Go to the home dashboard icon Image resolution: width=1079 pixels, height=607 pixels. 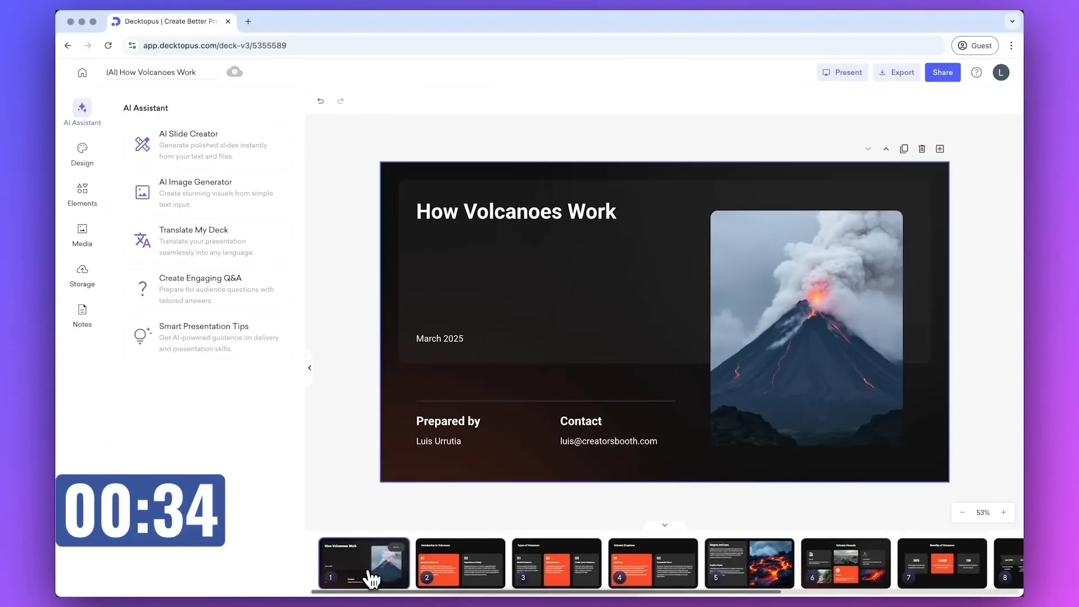point(82,73)
